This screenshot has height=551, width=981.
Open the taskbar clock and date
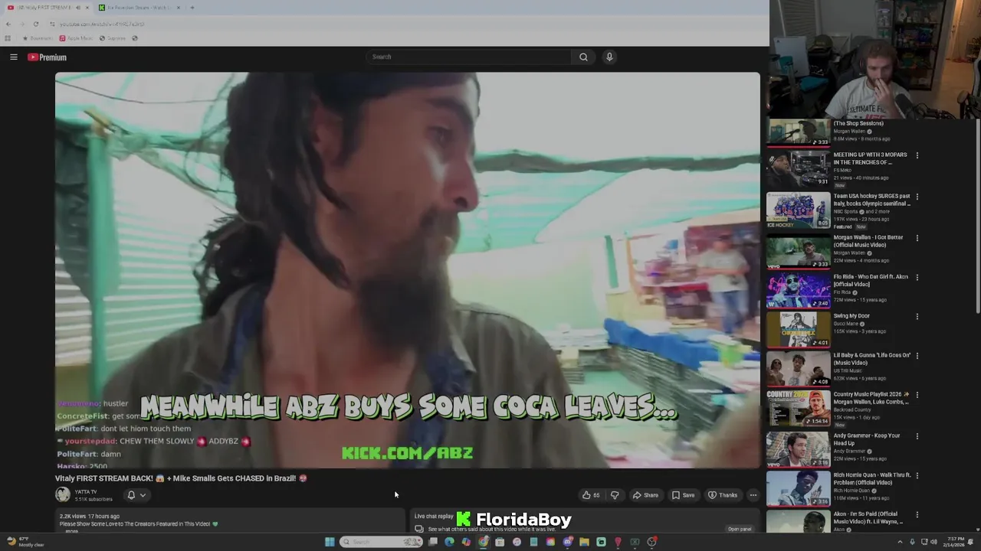click(955, 542)
